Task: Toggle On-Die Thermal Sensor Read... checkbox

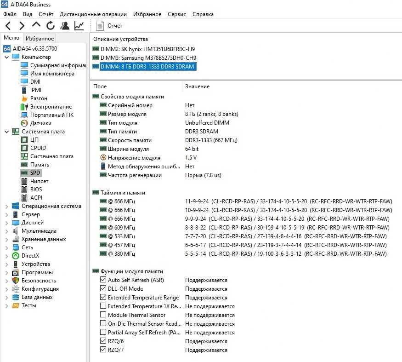Action: coord(103,323)
